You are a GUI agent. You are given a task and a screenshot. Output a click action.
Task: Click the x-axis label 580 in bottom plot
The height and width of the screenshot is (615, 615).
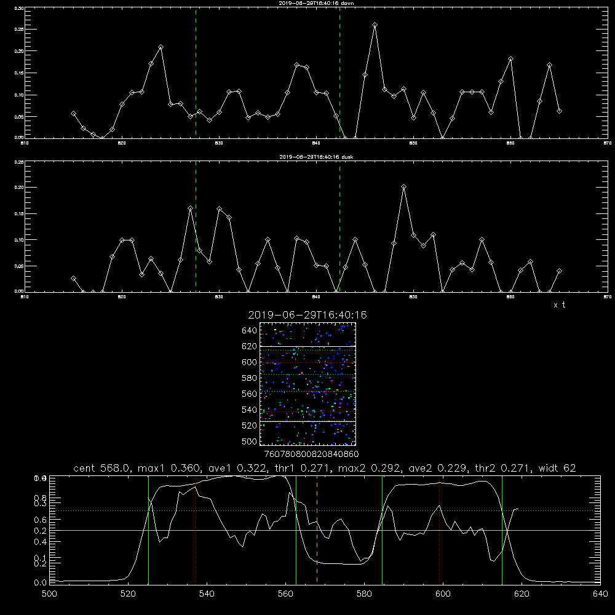pyautogui.click(x=364, y=594)
